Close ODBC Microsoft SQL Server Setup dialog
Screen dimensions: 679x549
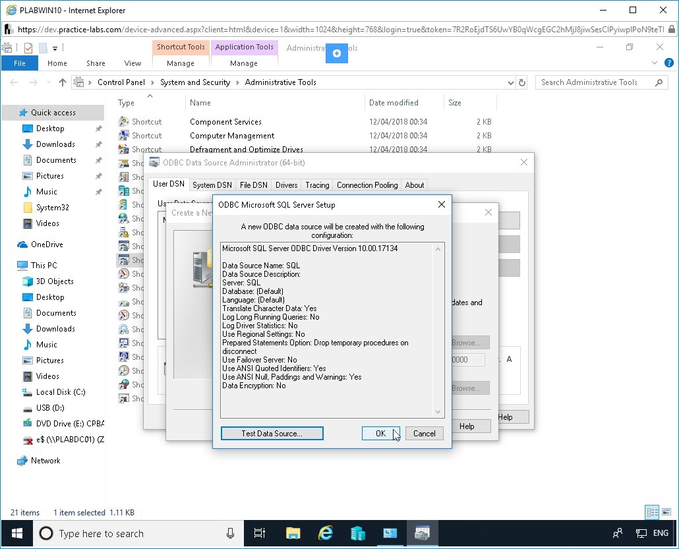pyautogui.click(x=441, y=204)
